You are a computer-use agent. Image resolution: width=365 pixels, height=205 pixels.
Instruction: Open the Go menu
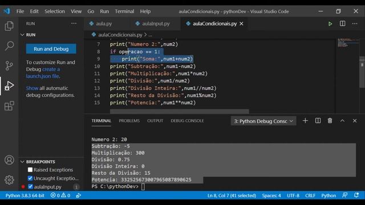pos(91,11)
